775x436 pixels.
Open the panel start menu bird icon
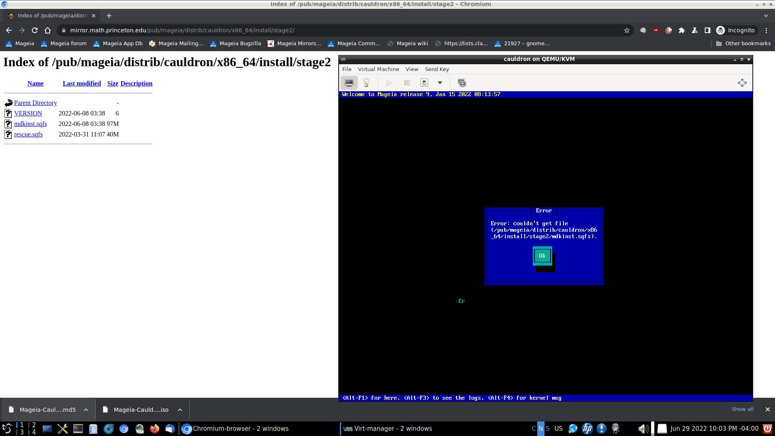7,429
